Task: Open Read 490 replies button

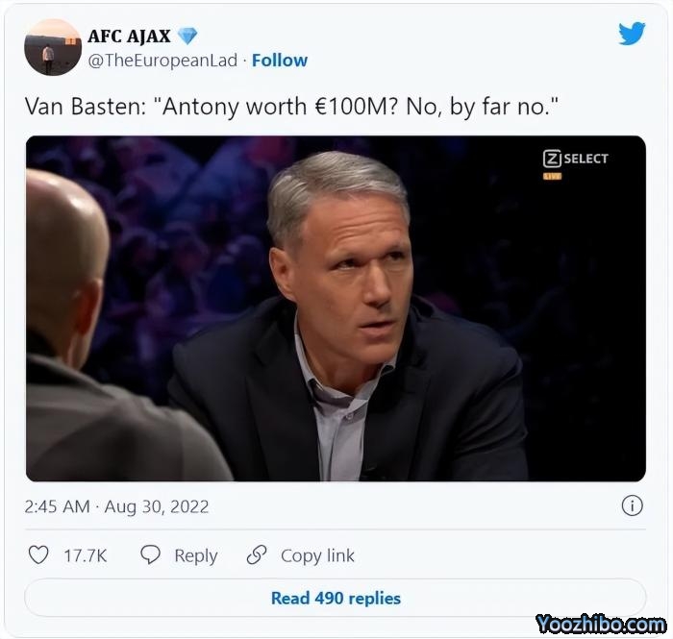Action: point(336,598)
